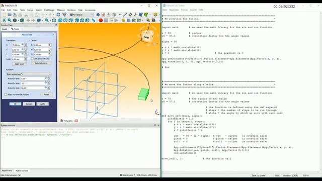Open the Euler angles rotation dropdown
This screenshot has width=322, height=181.
(28, 74)
